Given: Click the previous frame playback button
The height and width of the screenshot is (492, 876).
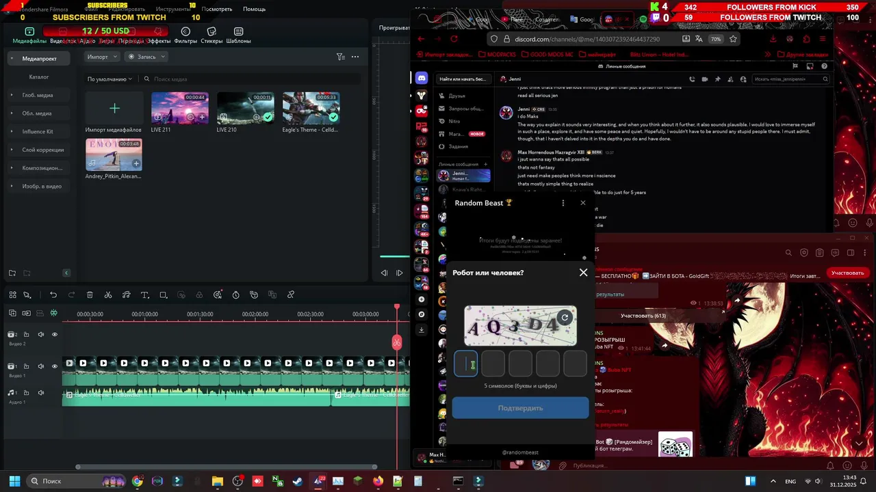Looking at the screenshot, I should [x=384, y=273].
